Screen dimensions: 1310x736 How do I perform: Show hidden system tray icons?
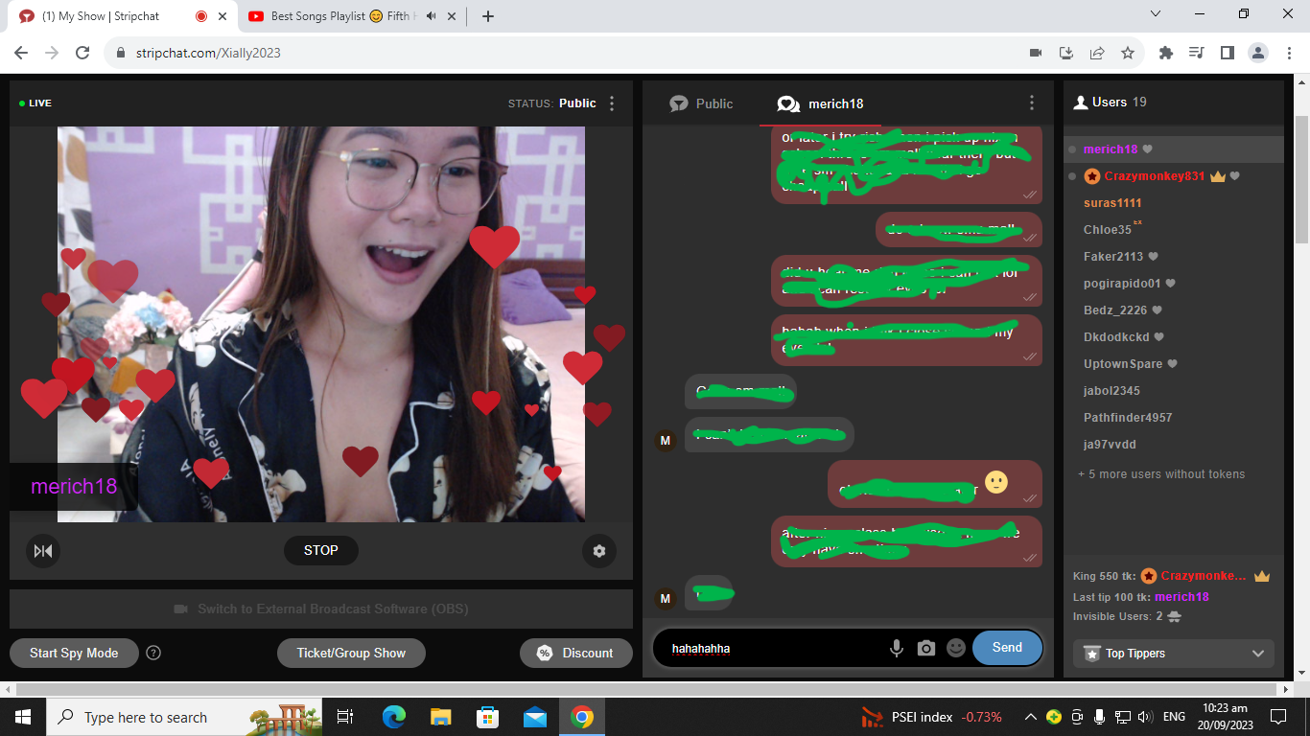pos(1031,717)
